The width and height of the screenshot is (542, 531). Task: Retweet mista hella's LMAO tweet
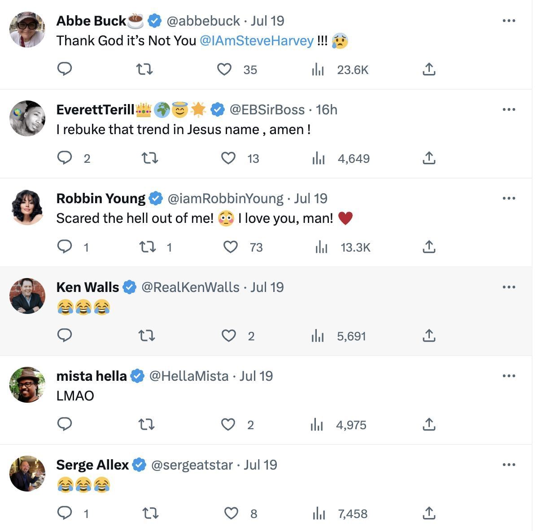point(147,424)
